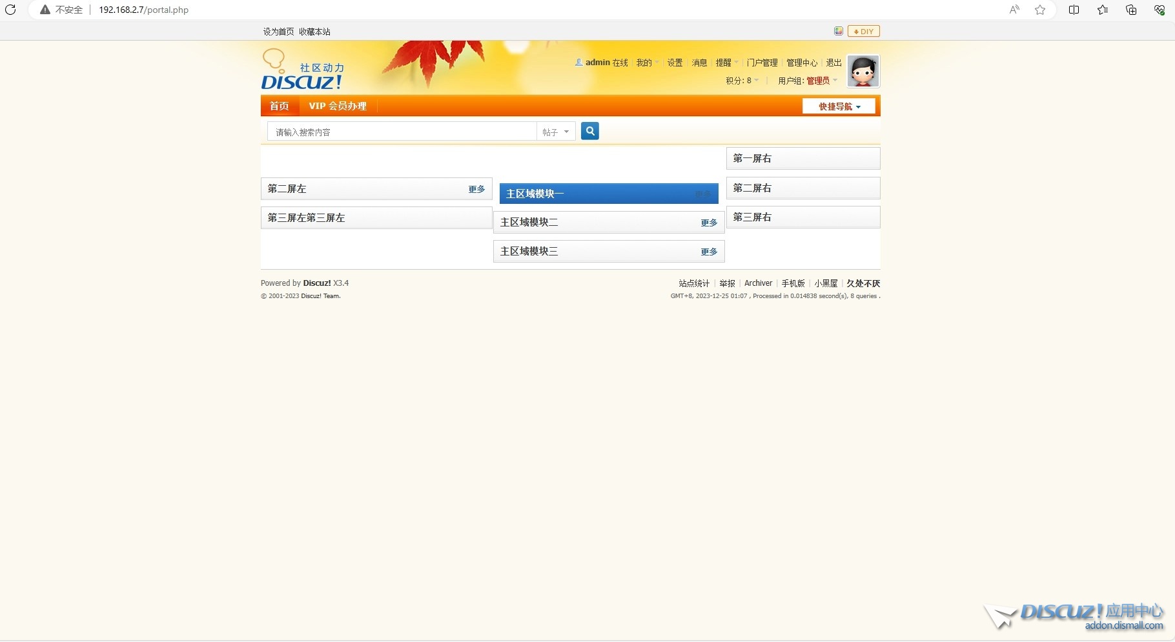The image size is (1175, 642).
Task: Open the 帖子 search type dropdown
Action: 556,132
